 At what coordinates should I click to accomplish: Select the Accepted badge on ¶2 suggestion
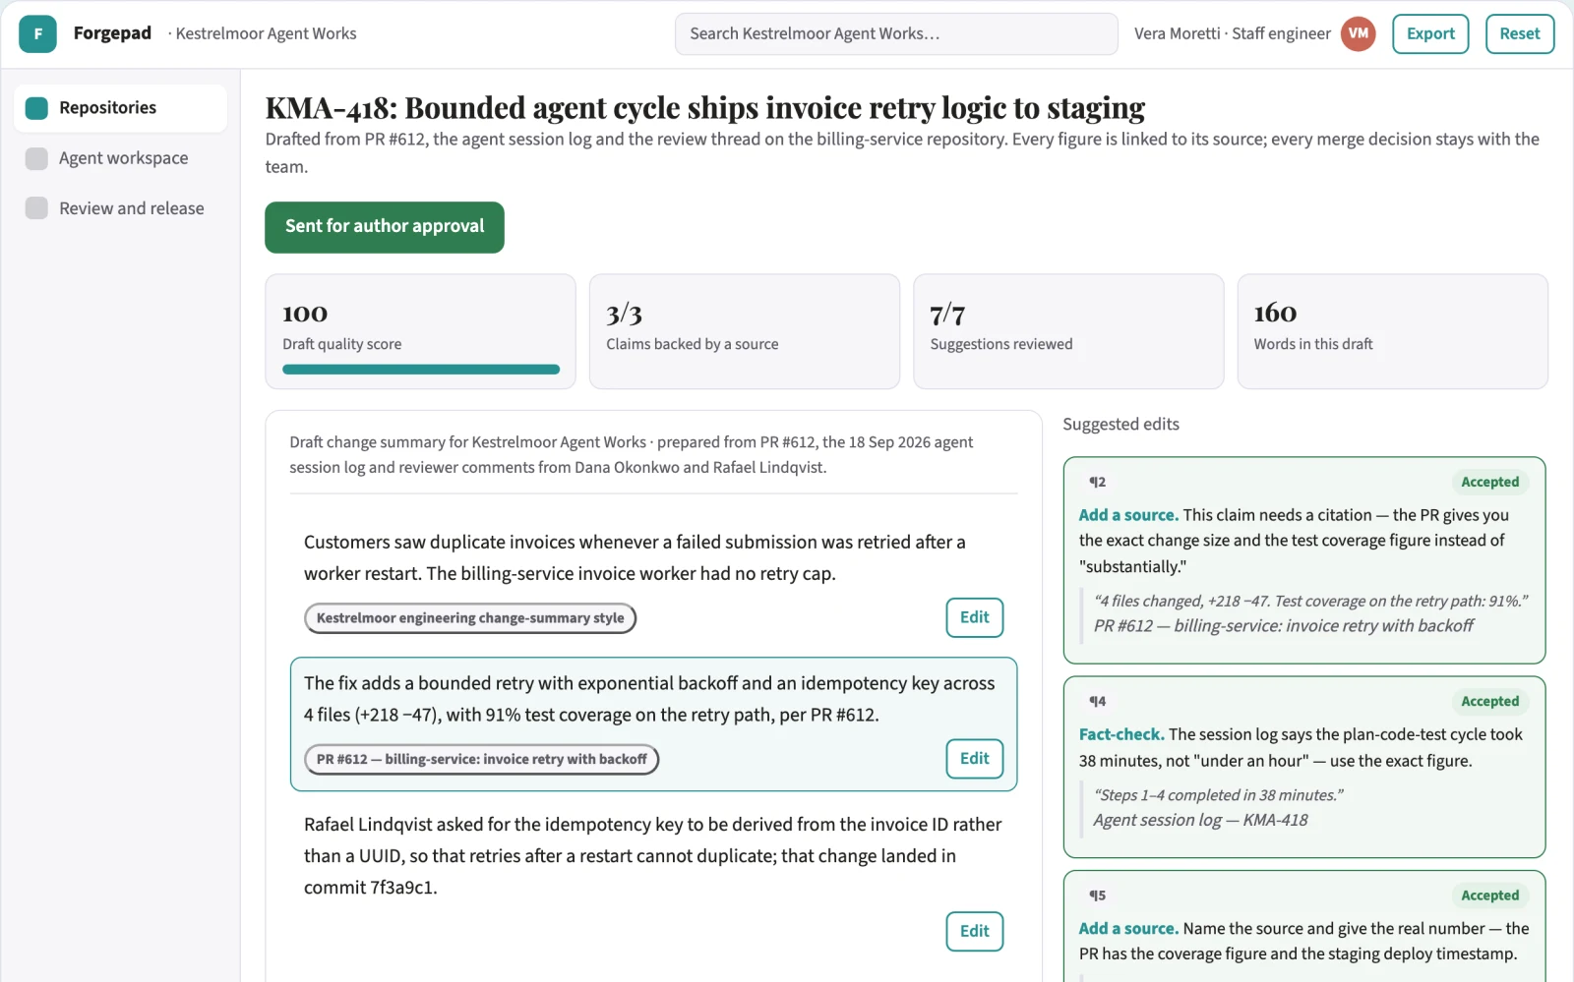1489,482
